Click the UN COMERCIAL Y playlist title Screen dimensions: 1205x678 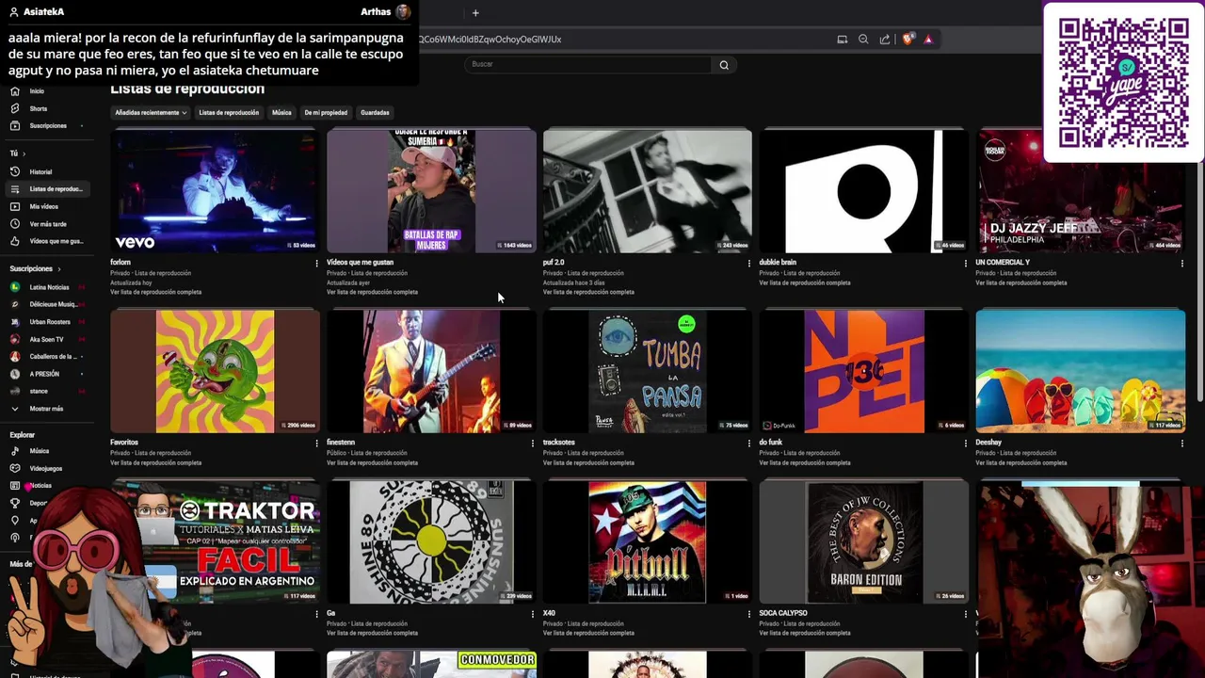coord(1003,263)
